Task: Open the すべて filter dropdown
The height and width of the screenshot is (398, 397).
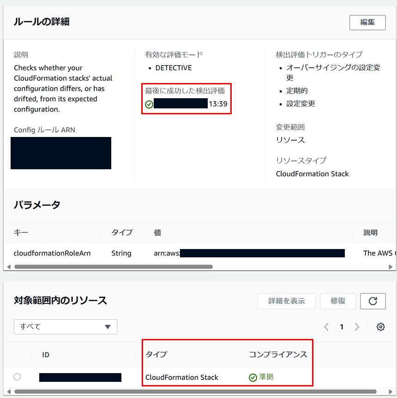Action: point(66,327)
